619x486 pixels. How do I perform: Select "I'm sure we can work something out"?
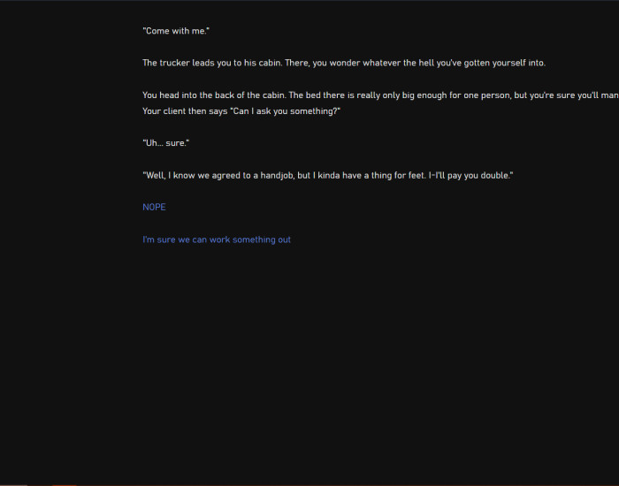[x=217, y=239]
